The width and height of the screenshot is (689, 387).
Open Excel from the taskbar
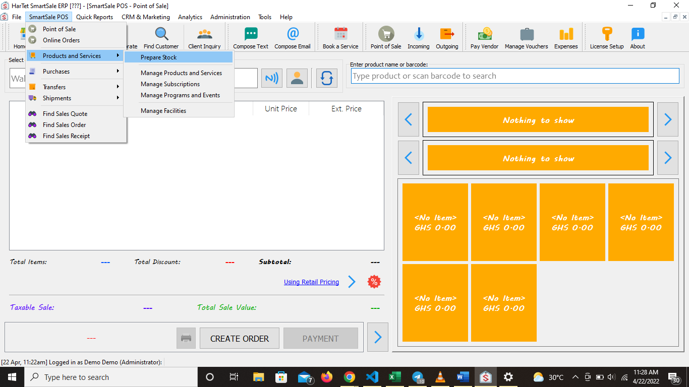coord(394,377)
